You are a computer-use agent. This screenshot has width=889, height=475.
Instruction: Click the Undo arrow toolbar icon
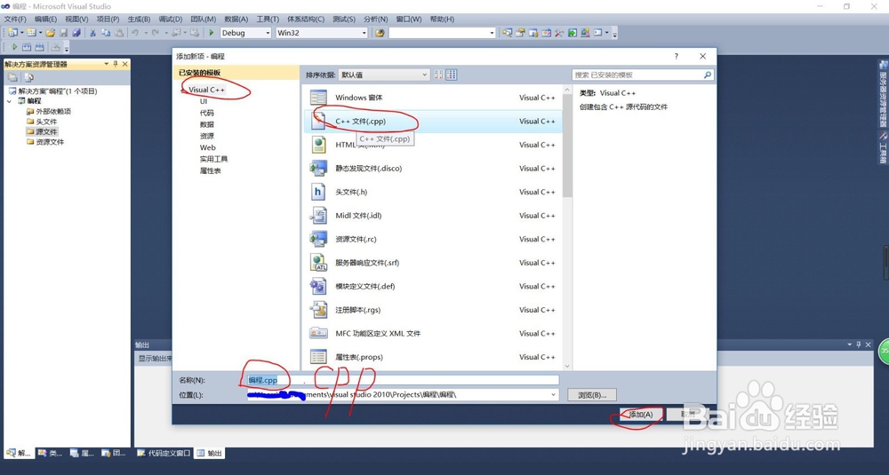click(x=135, y=33)
